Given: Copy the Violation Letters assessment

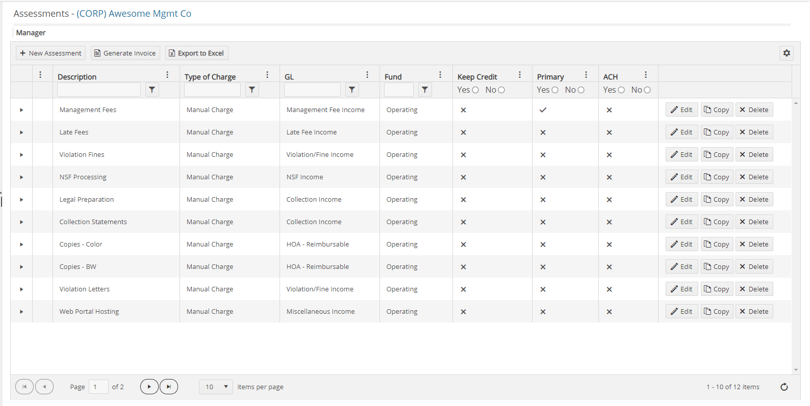Looking at the screenshot, I should point(717,289).
